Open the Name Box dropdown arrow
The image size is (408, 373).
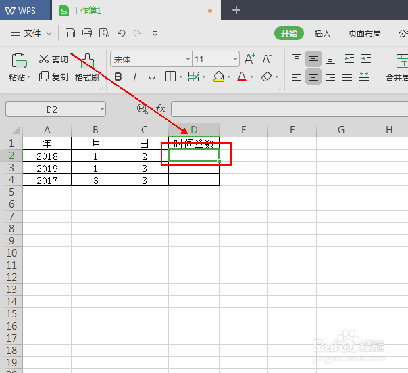[102, 109]
